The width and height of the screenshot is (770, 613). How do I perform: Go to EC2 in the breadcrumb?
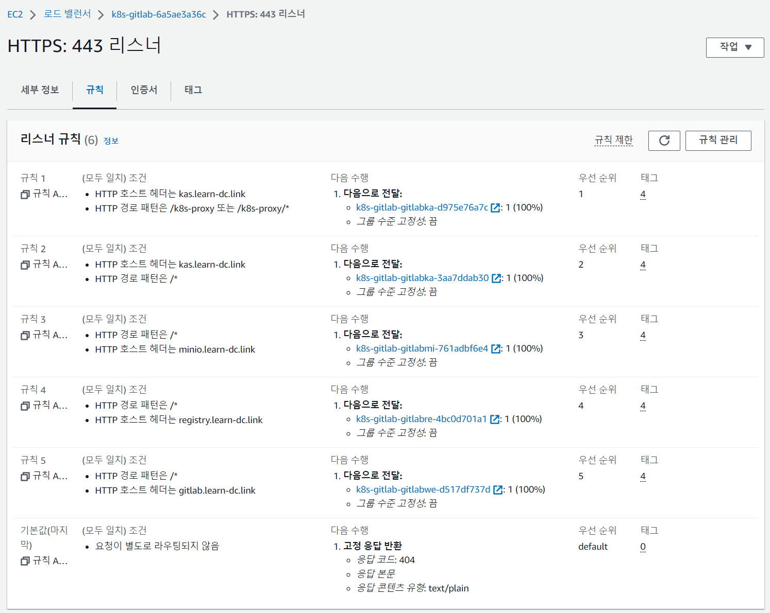[15, 14]
